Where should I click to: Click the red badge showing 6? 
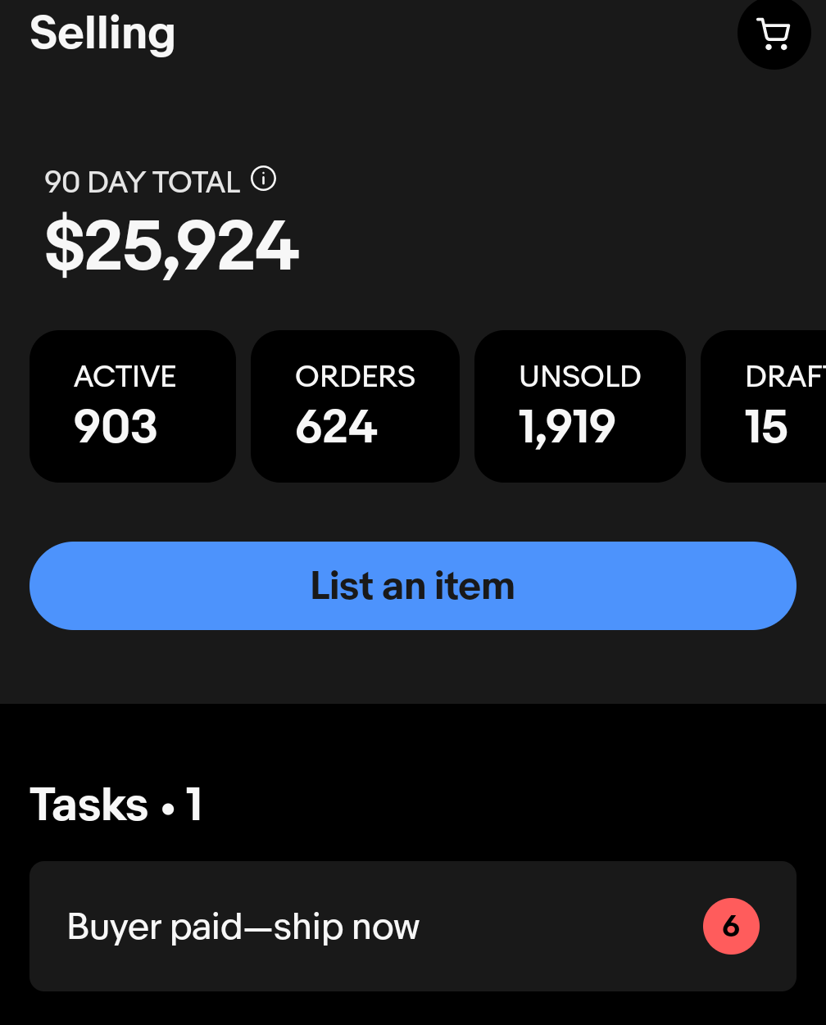pyautogui.click(x=731, y=927)
